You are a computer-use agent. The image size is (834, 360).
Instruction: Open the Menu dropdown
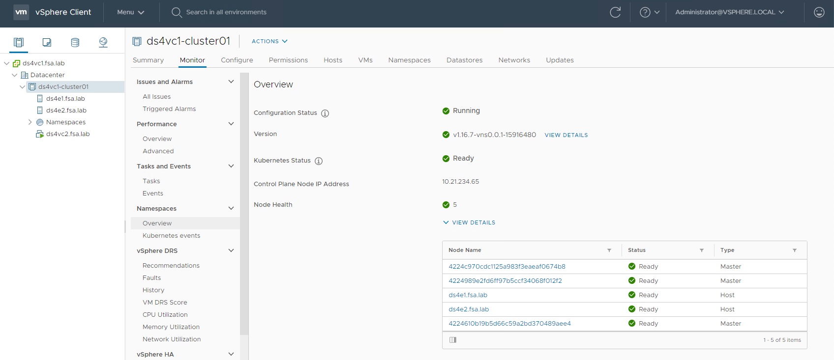pos(131,12)
